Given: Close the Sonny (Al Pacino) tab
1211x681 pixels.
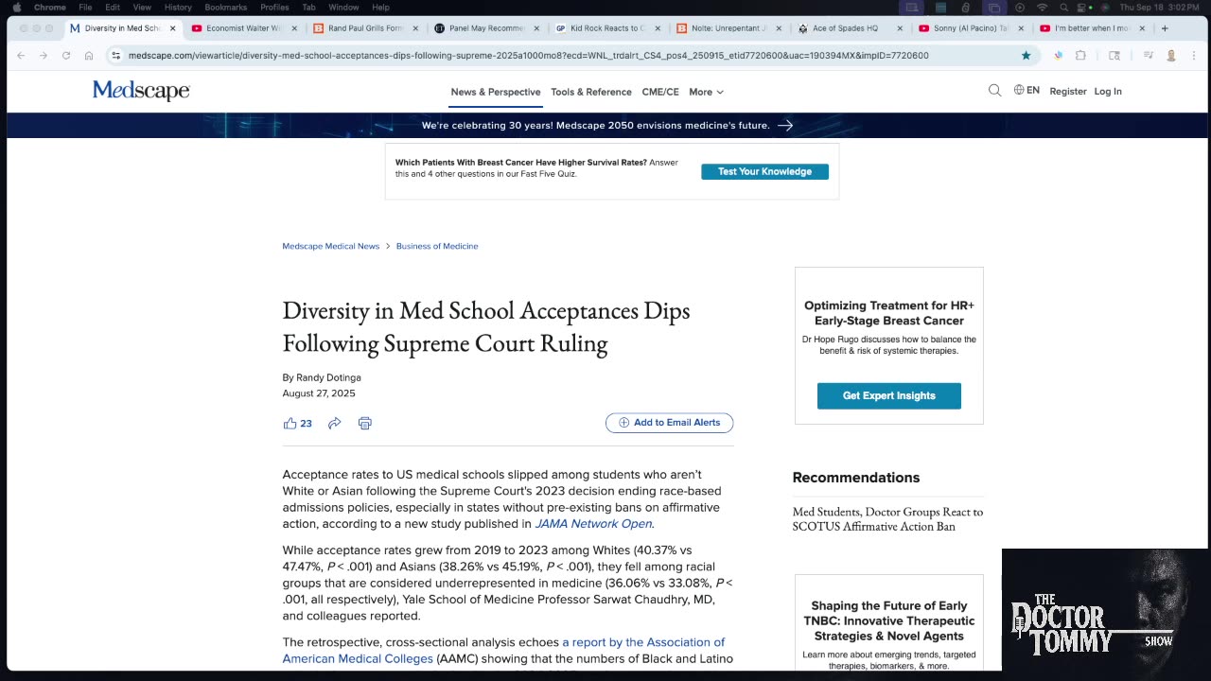Looking at the screenshot, I should click(x=1021, y=28).
